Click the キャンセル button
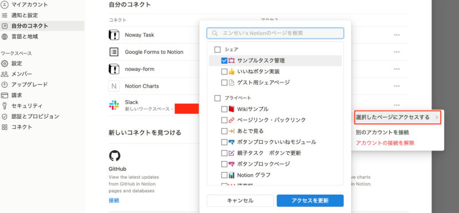 [240, 201]
